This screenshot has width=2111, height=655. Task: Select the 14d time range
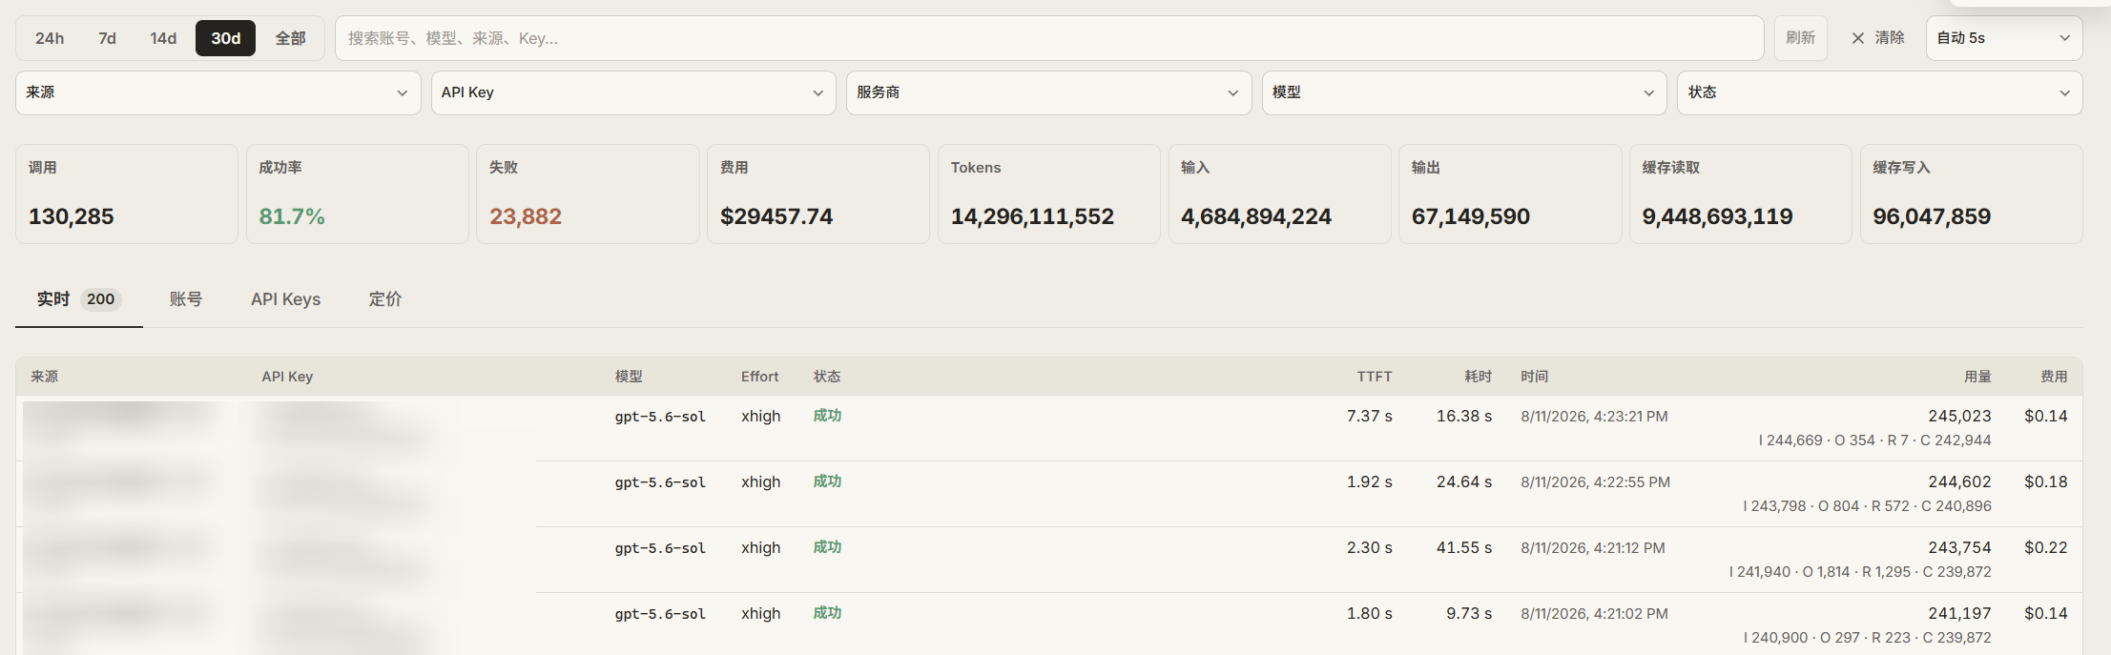[163, 38]
